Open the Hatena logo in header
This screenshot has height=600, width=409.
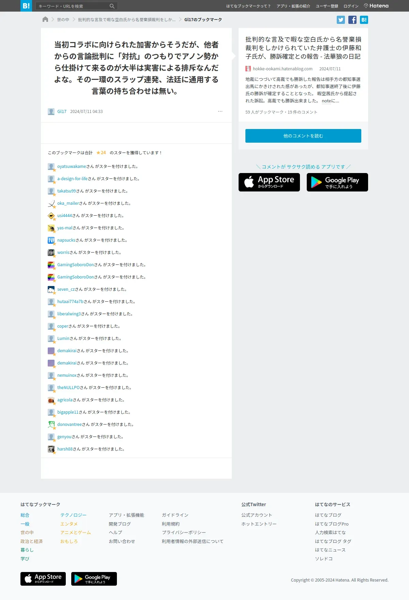tap(376, 6)
